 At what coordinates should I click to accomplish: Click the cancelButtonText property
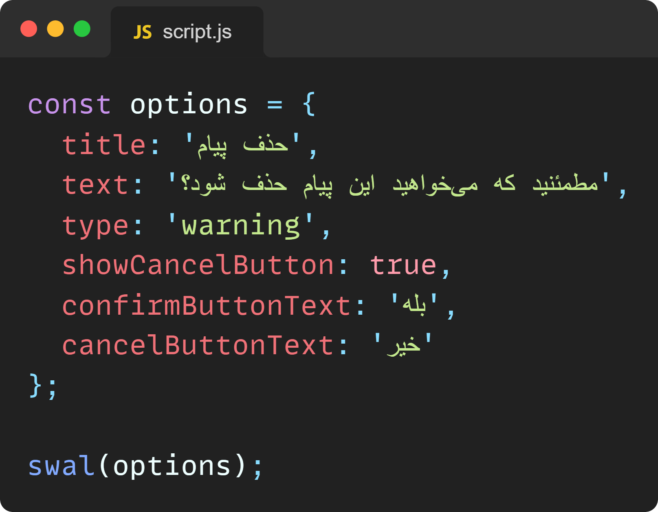tap(198, 346)
